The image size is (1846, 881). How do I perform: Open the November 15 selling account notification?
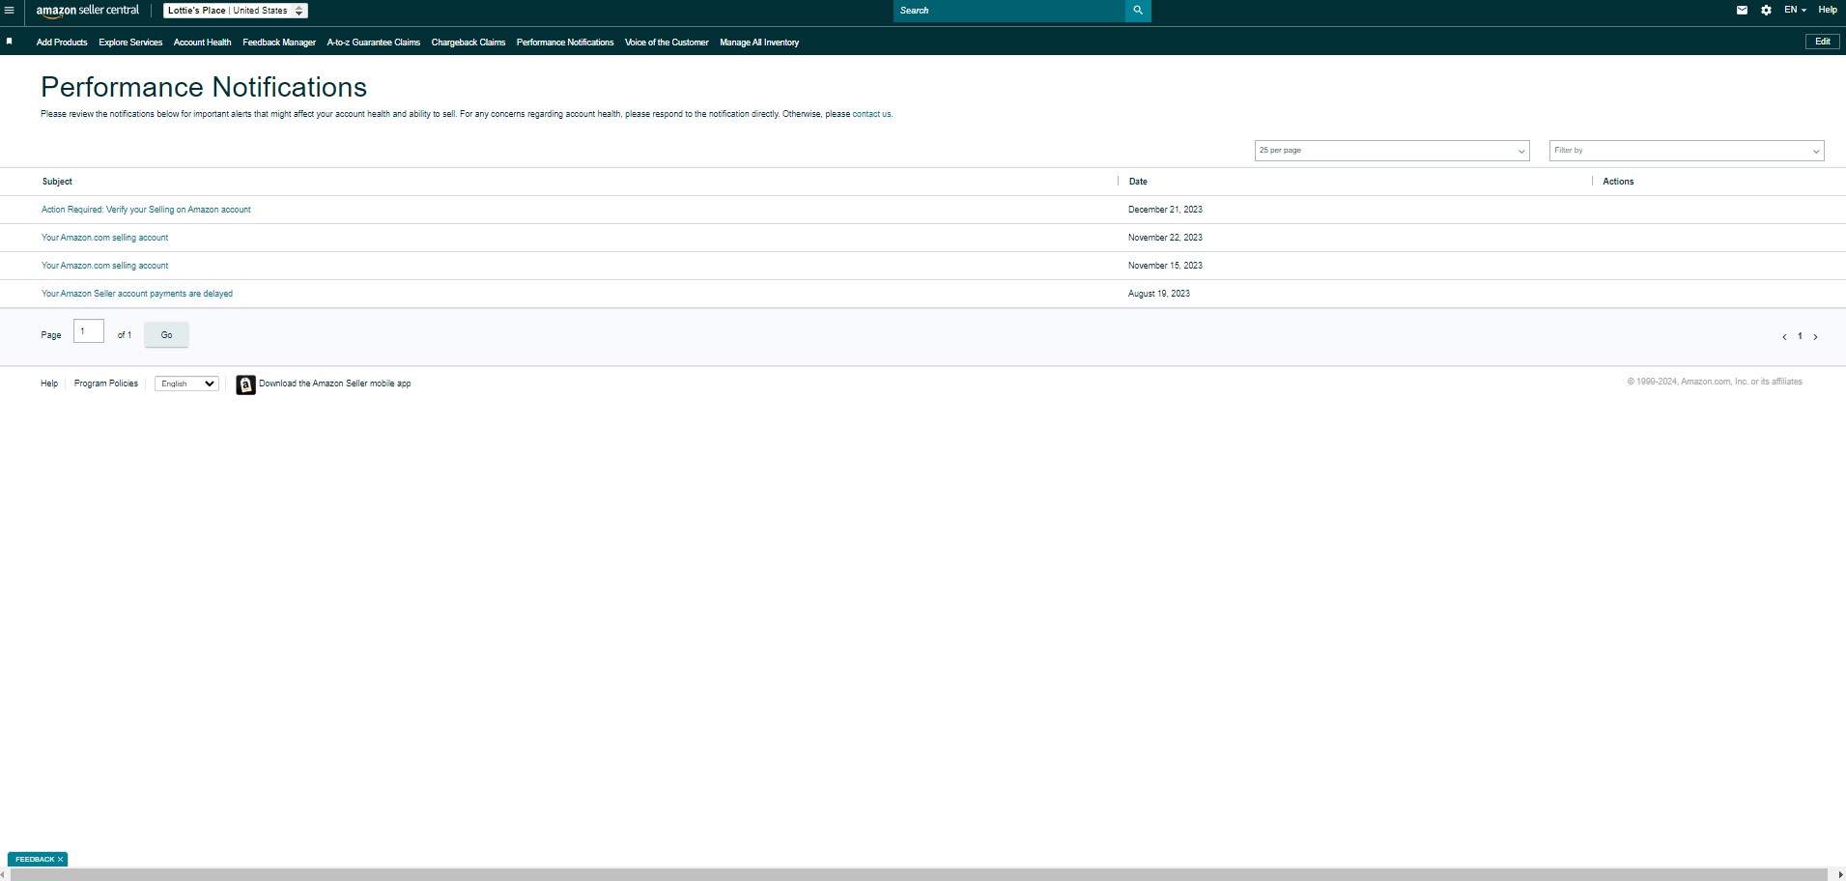(x=104, y=266)
